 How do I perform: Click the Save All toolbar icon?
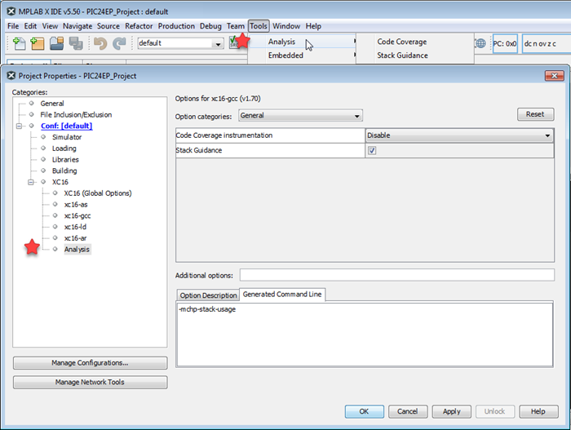coord(76,43)
